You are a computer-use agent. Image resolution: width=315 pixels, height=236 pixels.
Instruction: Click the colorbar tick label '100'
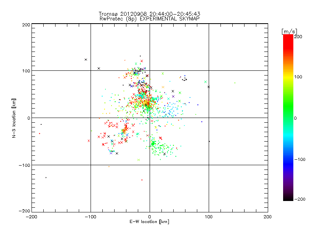[x=298, y=77]
